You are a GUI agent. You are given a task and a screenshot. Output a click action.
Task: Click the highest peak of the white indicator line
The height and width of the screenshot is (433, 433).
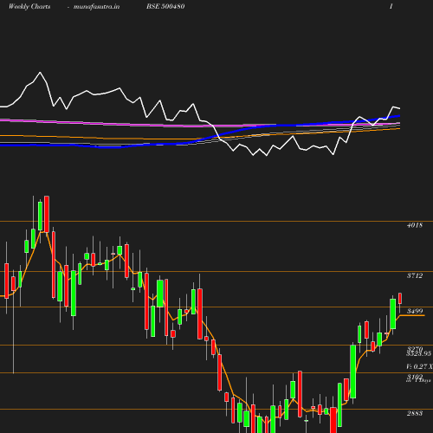[x=40, y=72]
